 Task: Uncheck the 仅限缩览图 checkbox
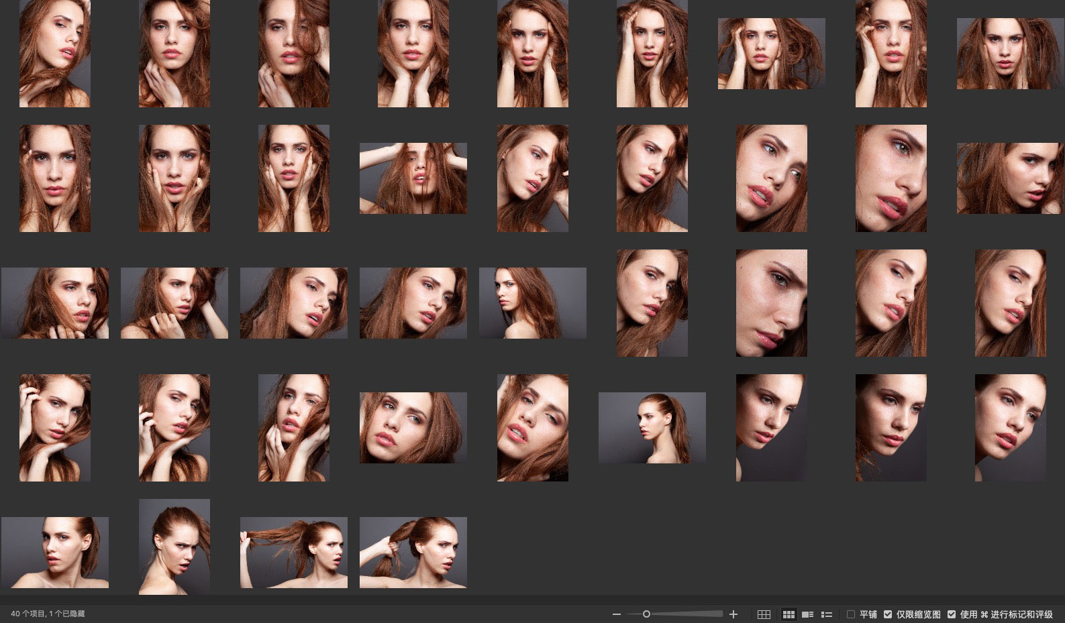click(888, 614)
